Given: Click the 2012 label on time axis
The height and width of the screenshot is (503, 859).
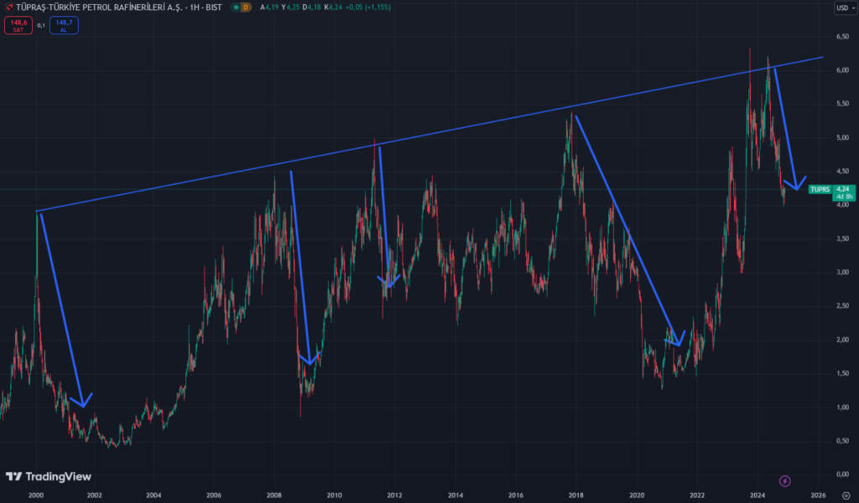Looking at the screenshot, I should (395, 495).
